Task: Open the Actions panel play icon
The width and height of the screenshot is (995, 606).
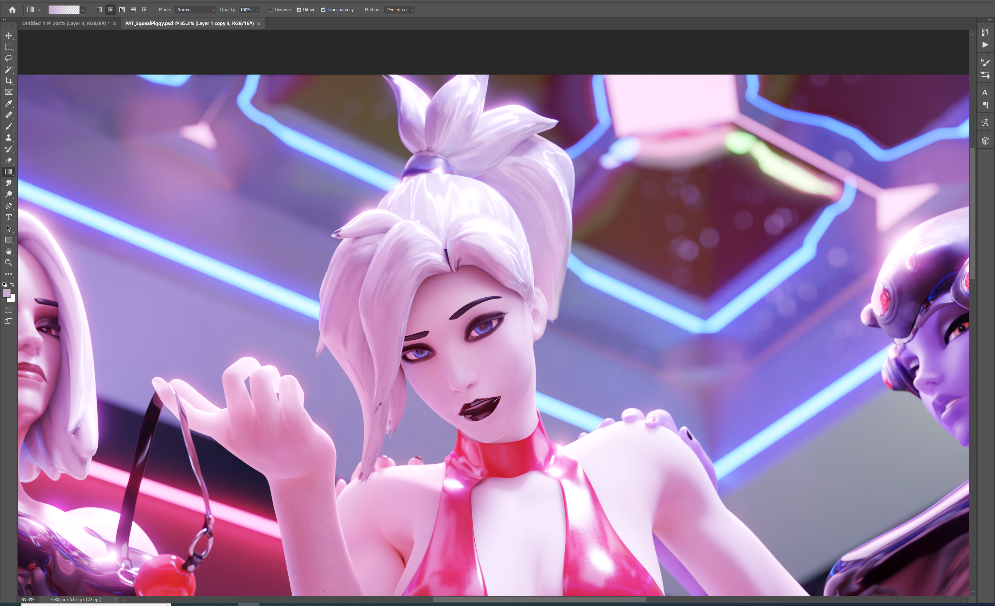Action: point(985,45)
